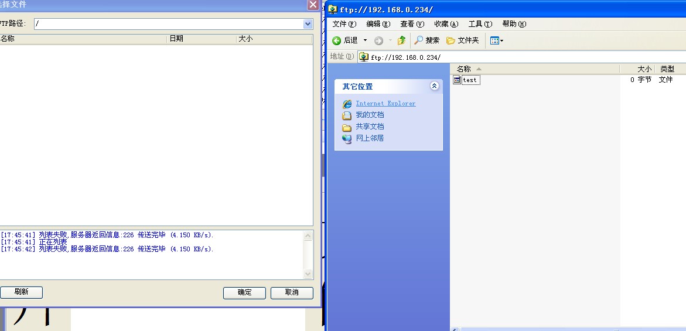Image resolution: width=686 pixels, height=331 pixels.
Task: Click the 正在列表 log line
Action: click(x=34, y=242)
